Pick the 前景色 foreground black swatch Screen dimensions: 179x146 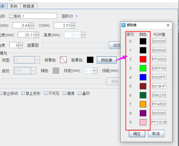(x=90, y=60)
